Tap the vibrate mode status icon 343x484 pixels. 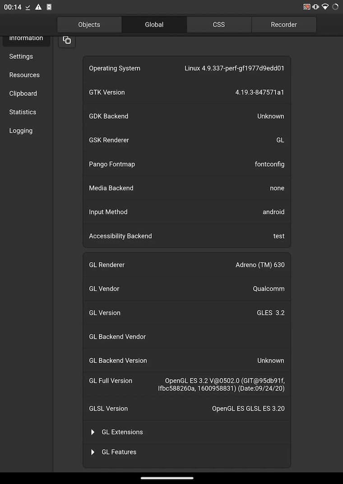316,7
